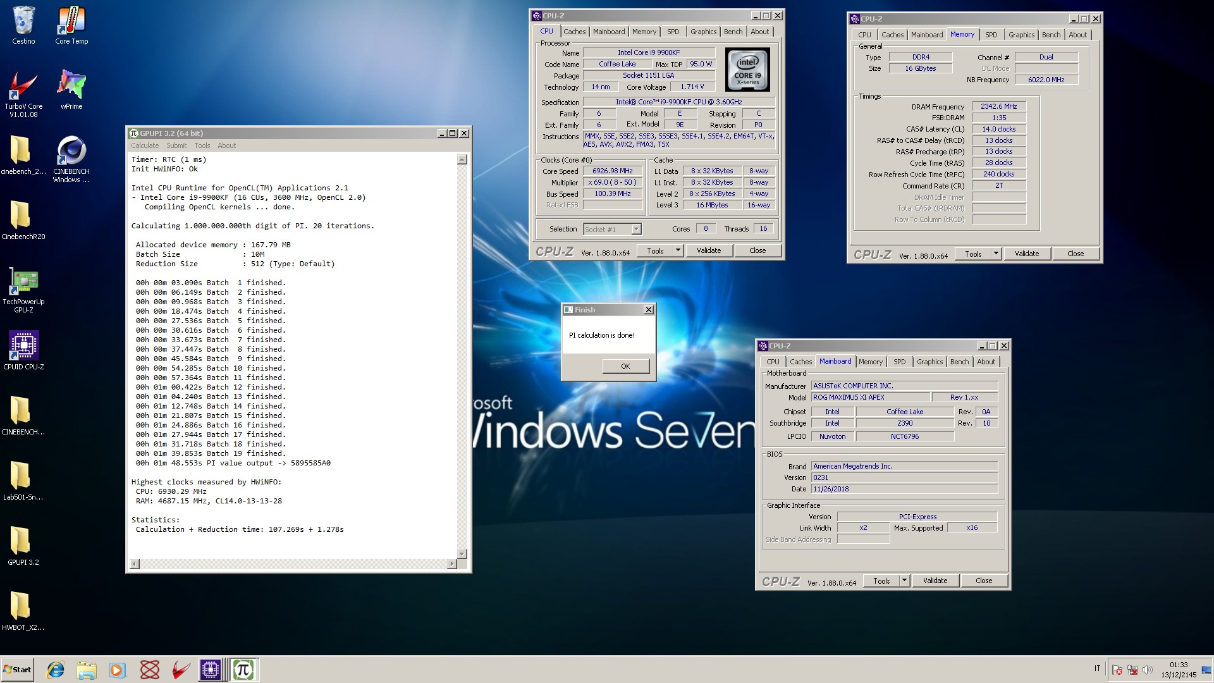Image resolution: width=1214 pixels, height=683 pixels.
Task: Open the CINEBENCH... folder below CPU-Z shortcut
Action: [x=23, y=415]
